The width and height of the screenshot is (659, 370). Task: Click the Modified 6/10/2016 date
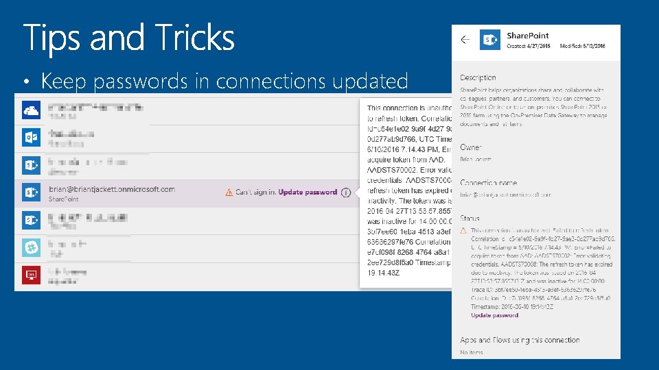point(583,46)
